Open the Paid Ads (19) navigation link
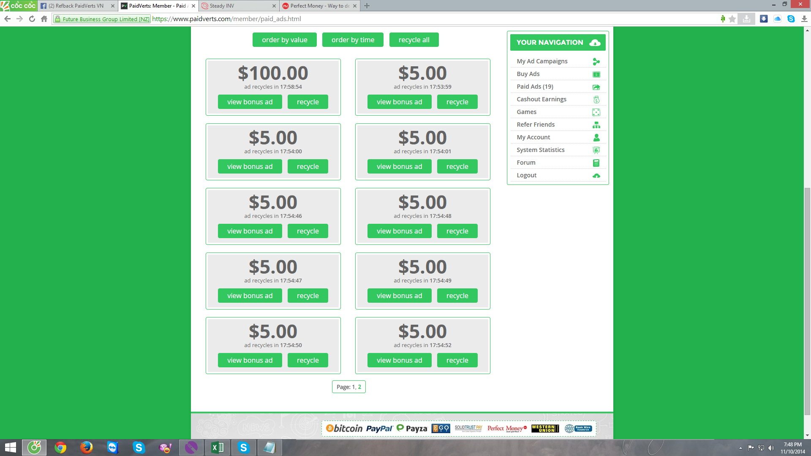This screenshot has width=811, height=456. point(535,87)
